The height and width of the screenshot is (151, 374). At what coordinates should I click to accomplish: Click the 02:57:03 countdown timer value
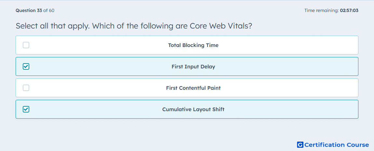(x=349, y=10)
